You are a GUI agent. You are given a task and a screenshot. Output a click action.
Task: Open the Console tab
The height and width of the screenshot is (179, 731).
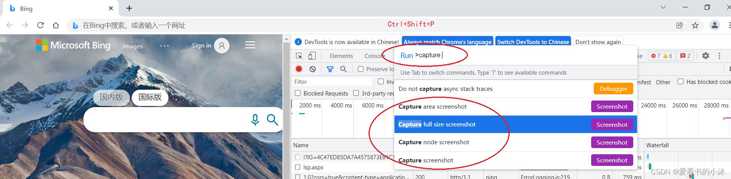click(x=375, y=56)
